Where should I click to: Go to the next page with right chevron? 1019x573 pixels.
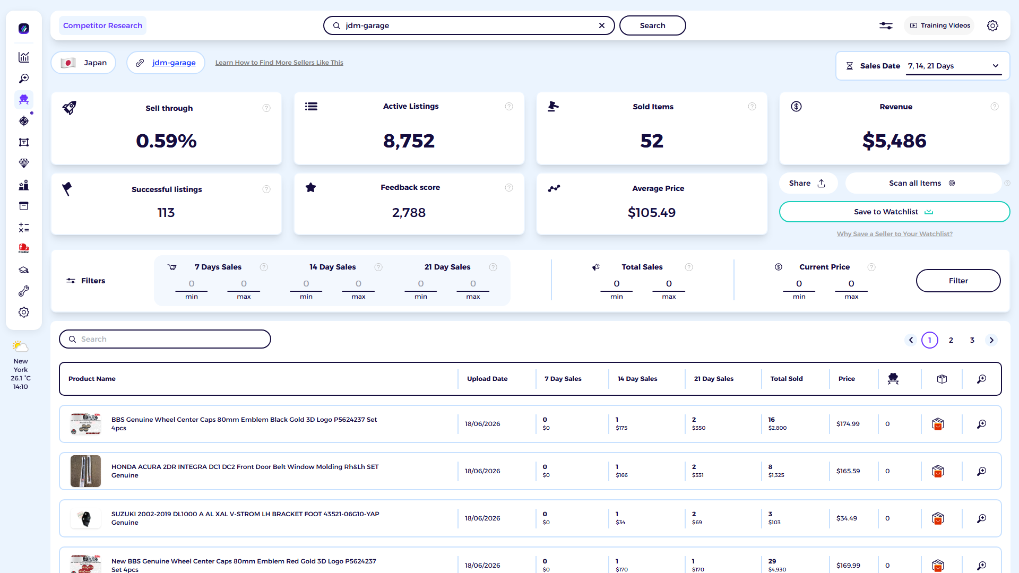[x=991, y=340]
